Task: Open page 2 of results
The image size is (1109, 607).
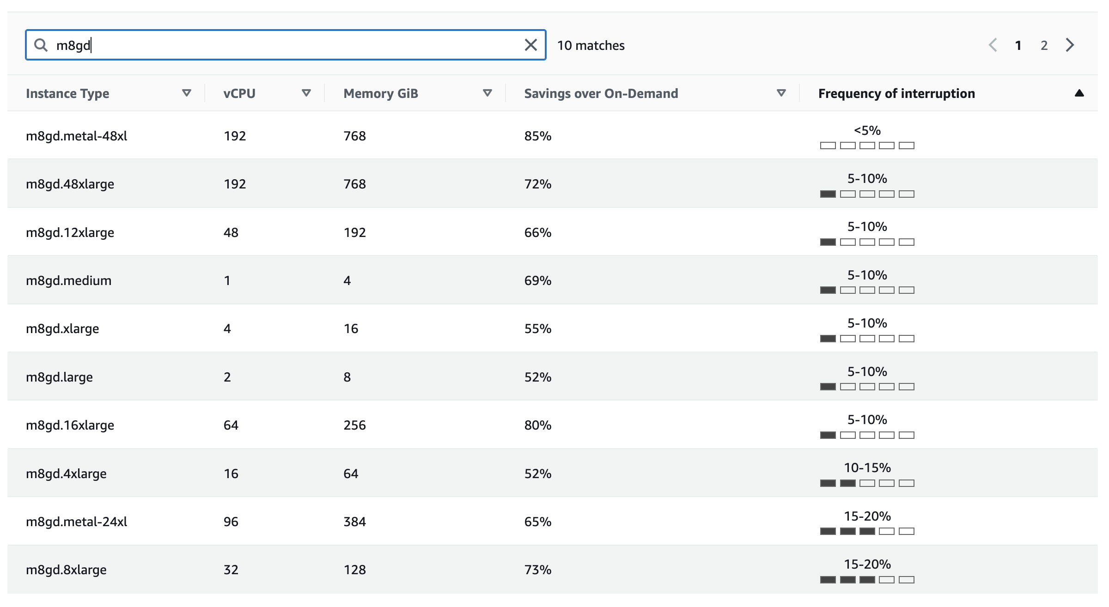Action: tap(1044, 45)
